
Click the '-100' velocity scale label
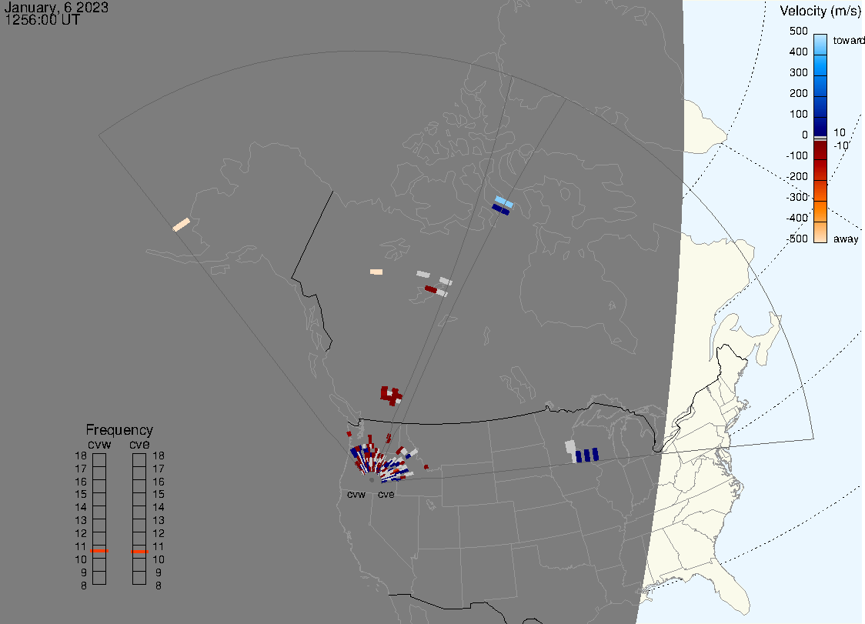pyautogui.click(x=797, y=155)
